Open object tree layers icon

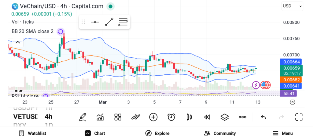point(225,117)
